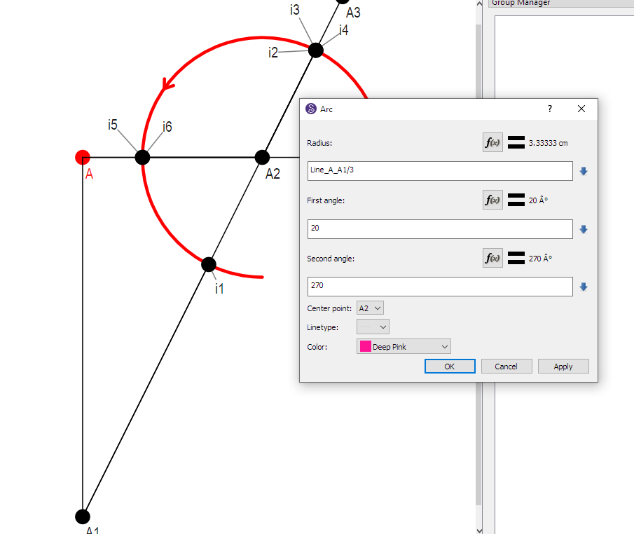
Task: Expand the Radius formula field arrow
Action: tap(583, 171)
